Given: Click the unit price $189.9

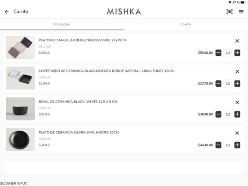Looking at the screenshot, I should (44, 84).
